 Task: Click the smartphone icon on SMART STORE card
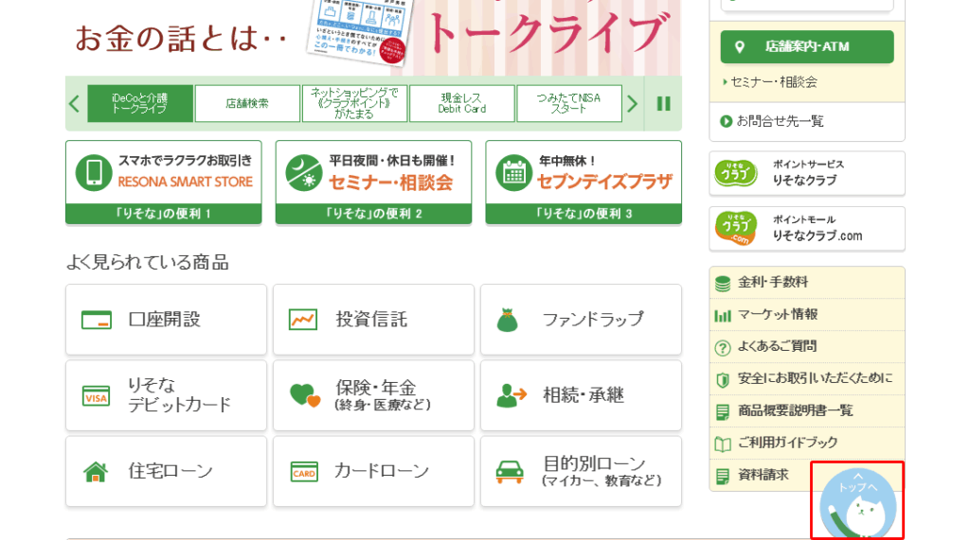pos(94,172)
